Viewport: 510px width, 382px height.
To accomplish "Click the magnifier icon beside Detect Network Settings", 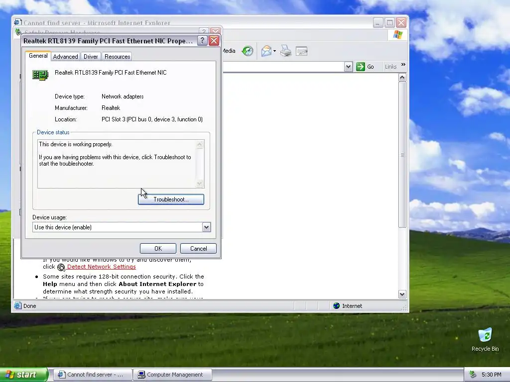I will tap(61, 267).
